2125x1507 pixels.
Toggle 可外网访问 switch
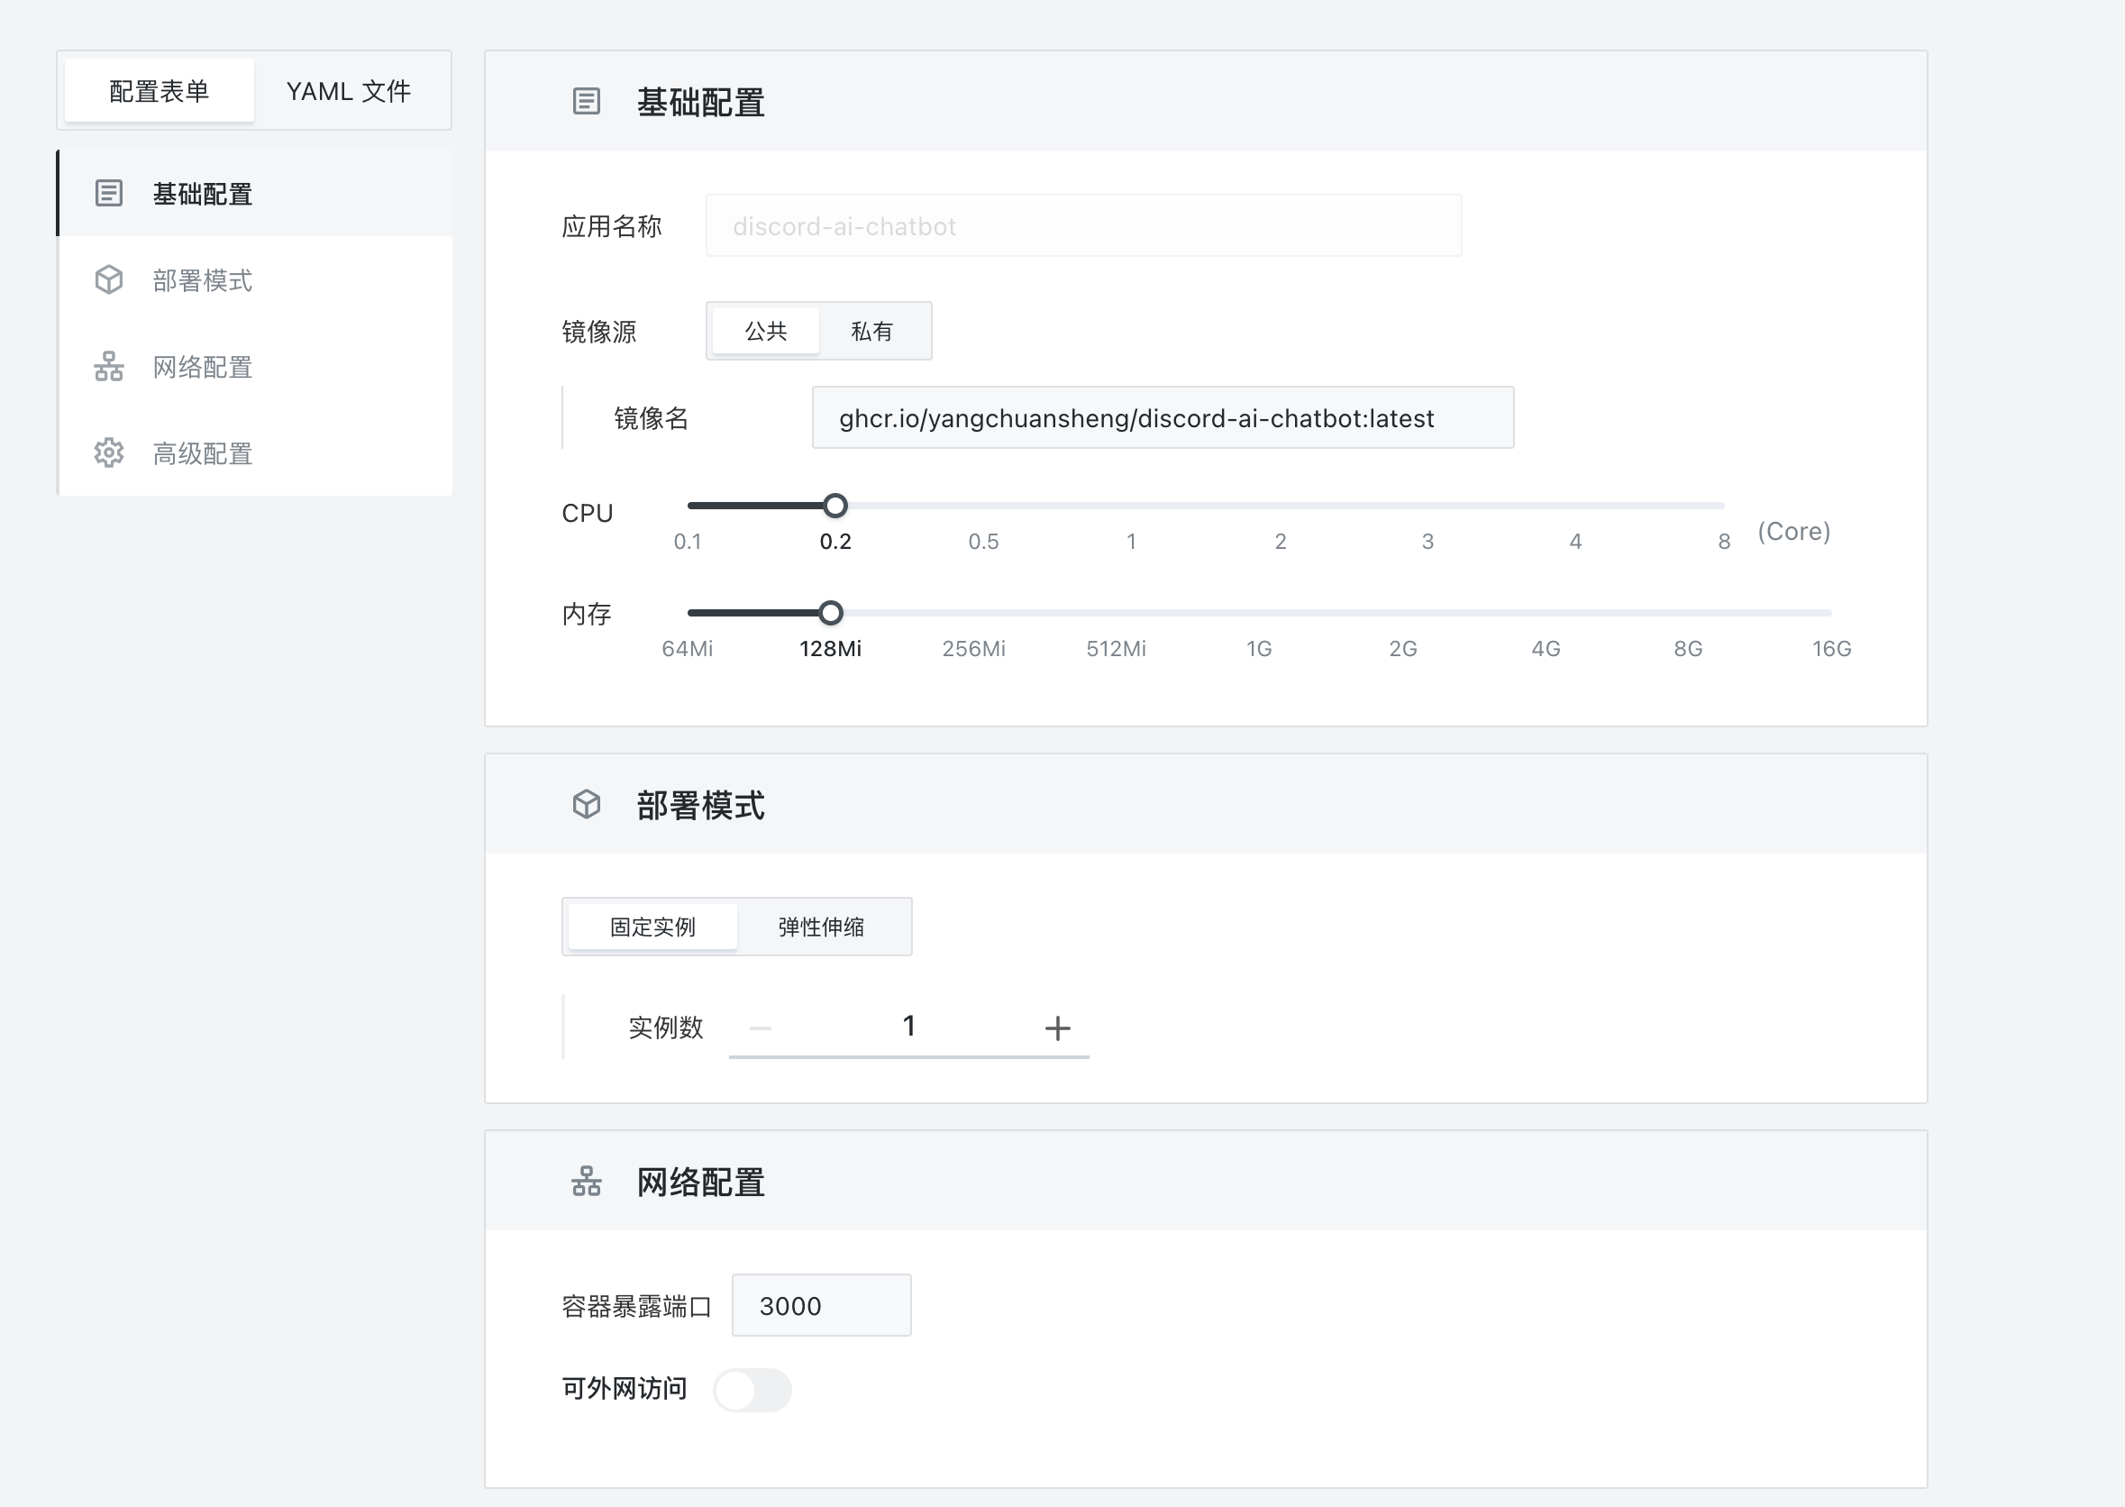coord(752,1389)
